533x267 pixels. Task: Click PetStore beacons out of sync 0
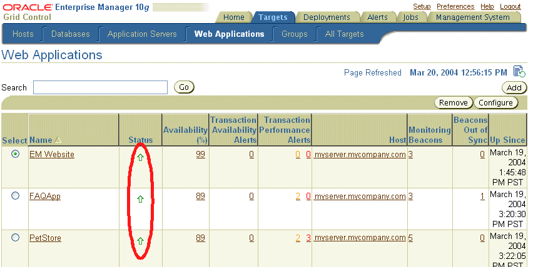coord(482,238)
